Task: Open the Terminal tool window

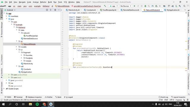Action: point(18,97)
